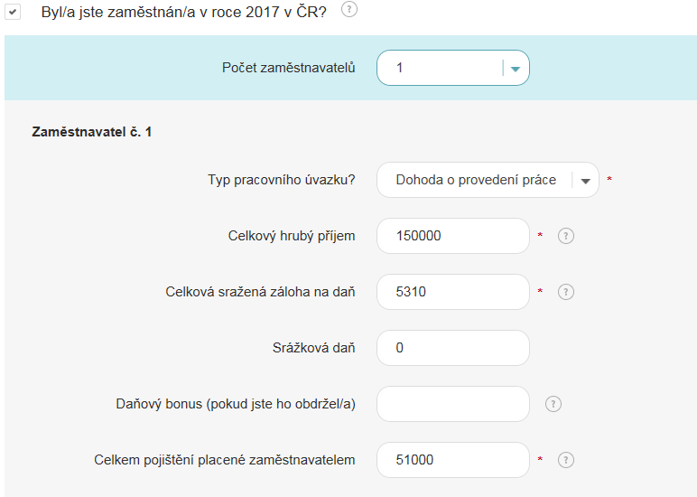Click the empty Daňový bonus input field
The image size is (697, 497).
click(452, 404)
